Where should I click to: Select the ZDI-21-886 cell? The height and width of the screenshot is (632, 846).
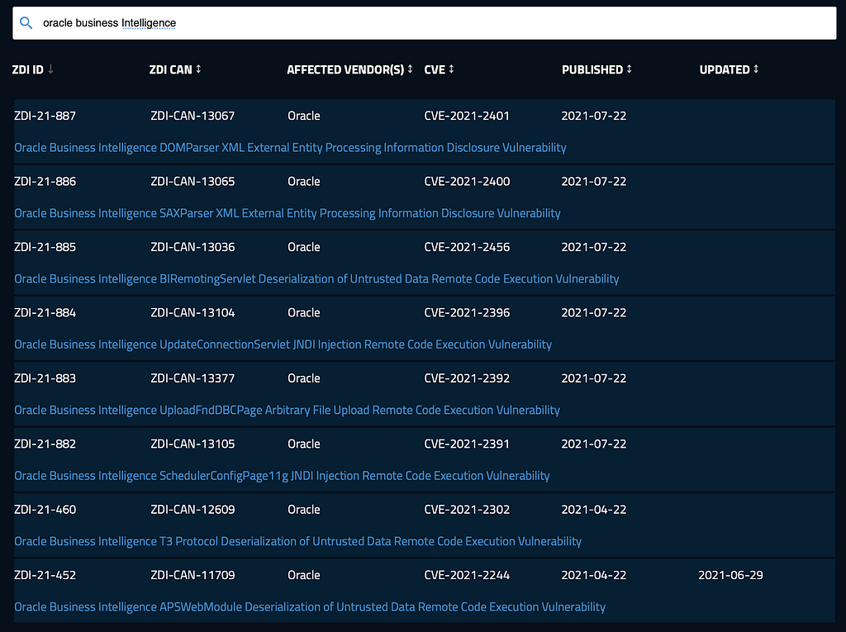45,182
